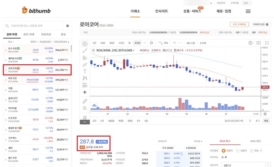Select the 시장가 order type radio
Viewport: 274px width, 167px height.
(x=237, y=151)
